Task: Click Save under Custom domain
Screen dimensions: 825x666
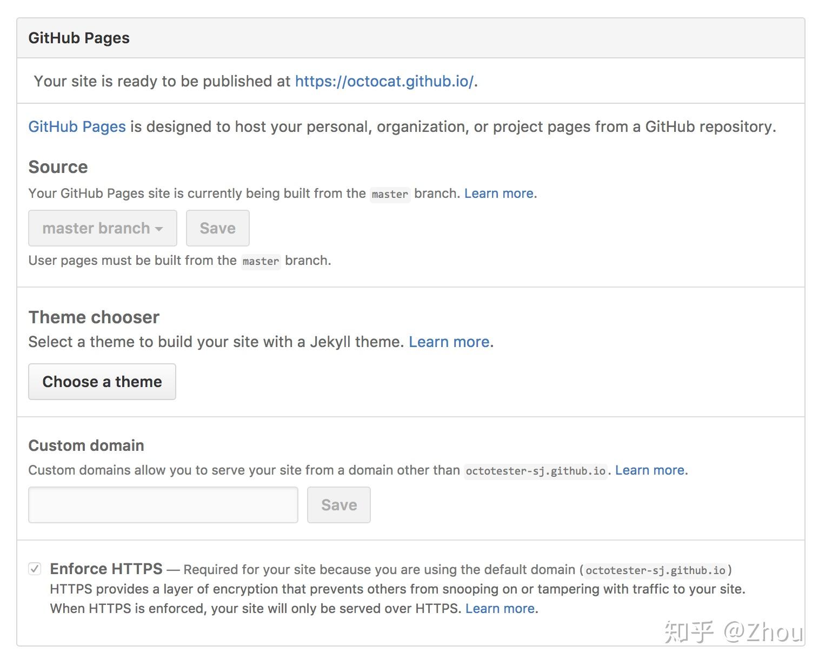Action: (x=338, y=504)
